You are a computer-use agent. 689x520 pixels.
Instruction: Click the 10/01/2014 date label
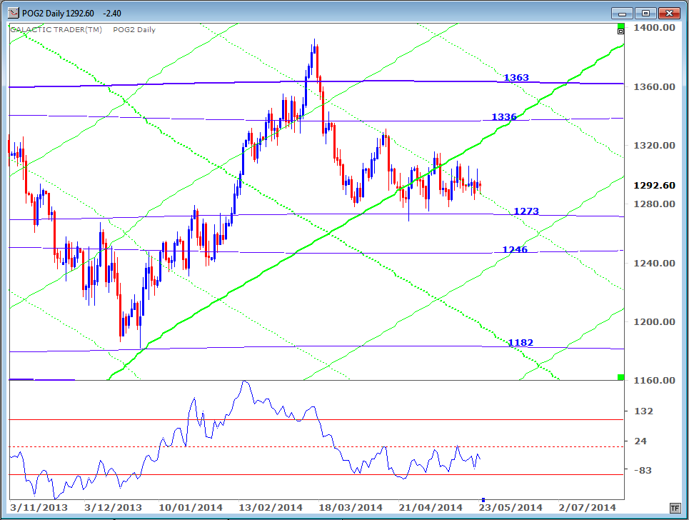coord(190,508)
